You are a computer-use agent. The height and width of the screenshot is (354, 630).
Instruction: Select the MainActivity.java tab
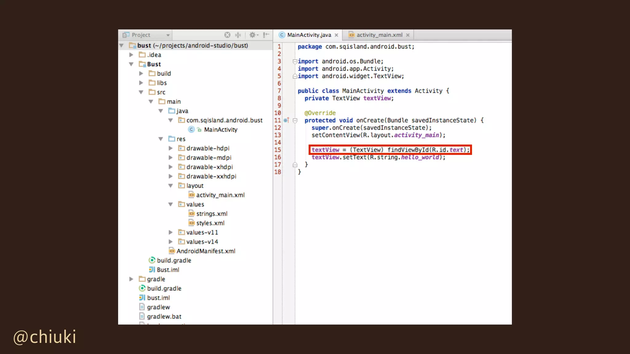tap(309, 35)
